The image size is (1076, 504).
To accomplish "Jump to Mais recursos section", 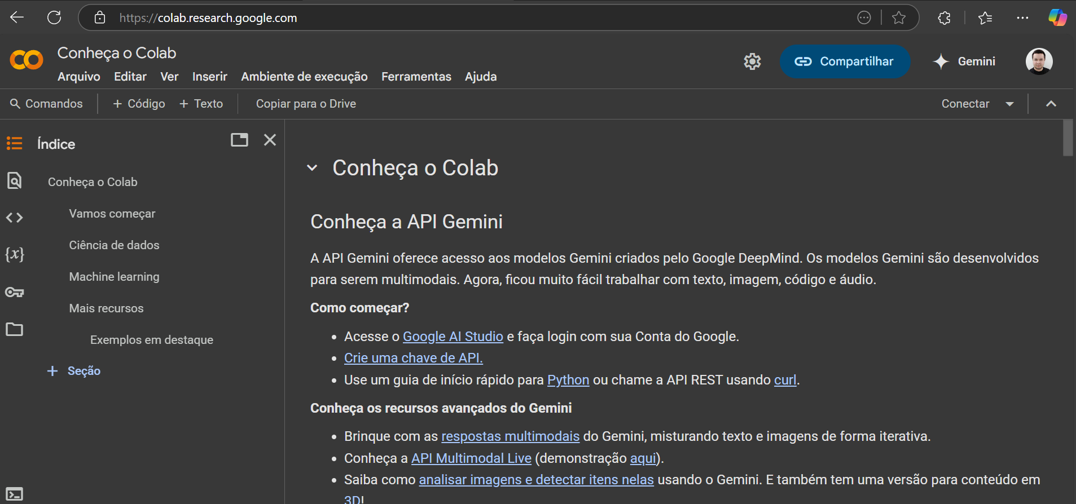I will 106,308.
